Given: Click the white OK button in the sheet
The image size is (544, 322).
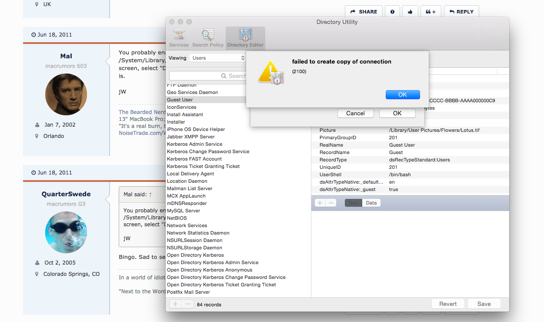Looking at the screenshot, I should pos(397,113).
